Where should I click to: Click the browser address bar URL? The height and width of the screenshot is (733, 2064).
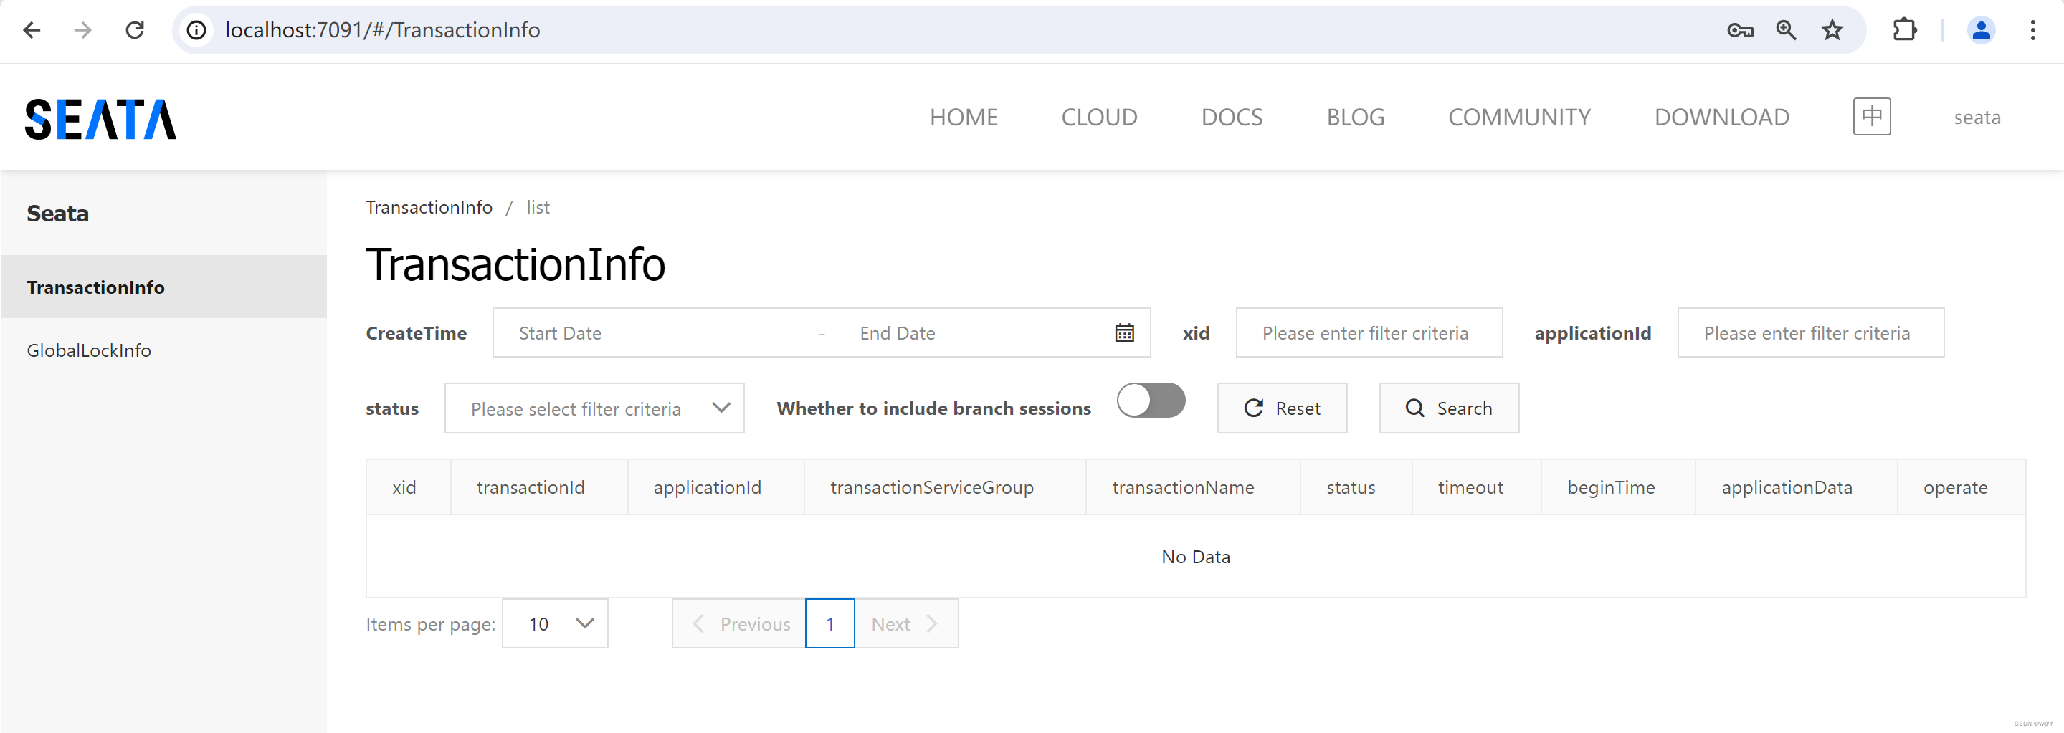point(382,30)
